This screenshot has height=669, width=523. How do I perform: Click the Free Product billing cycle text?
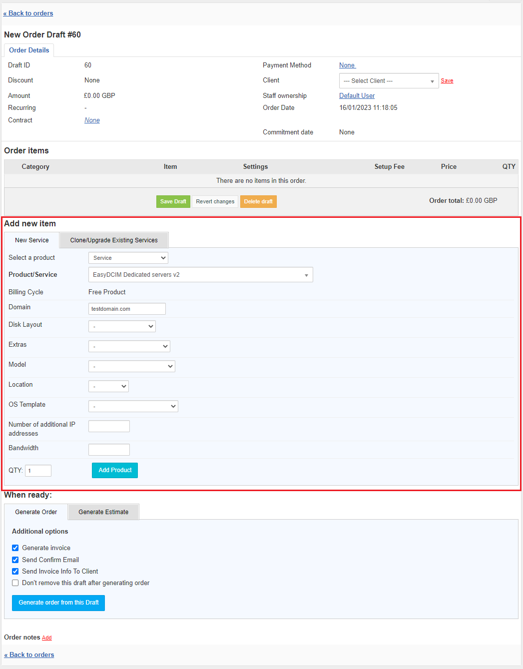[107, 292]
